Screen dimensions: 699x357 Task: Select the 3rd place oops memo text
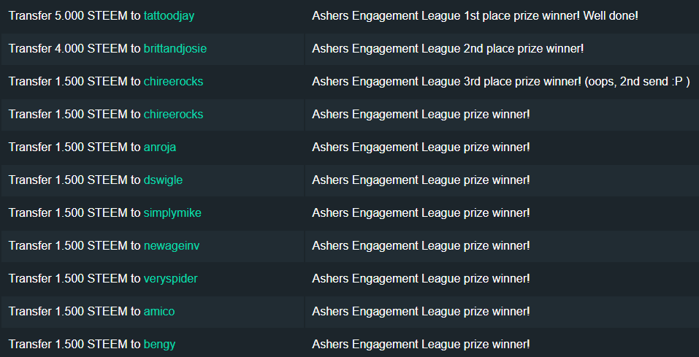click(x=501, y=82)
